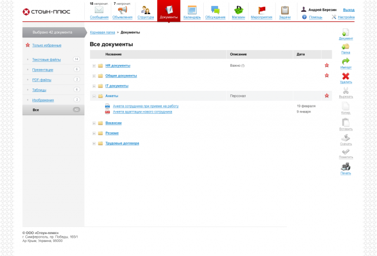Click the Пометить checkmark icon

pyautogui.click(x=346, y=152)
